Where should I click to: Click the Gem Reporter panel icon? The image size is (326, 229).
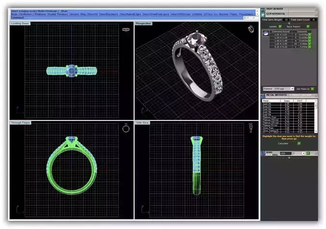(x=263, y=14)
